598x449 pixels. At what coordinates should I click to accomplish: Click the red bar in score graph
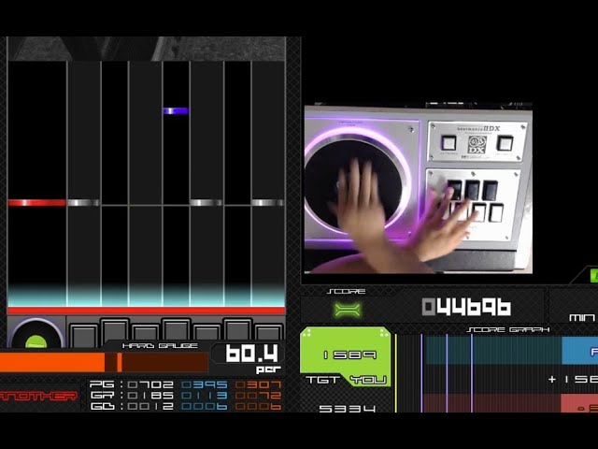(x=579, y=404)
